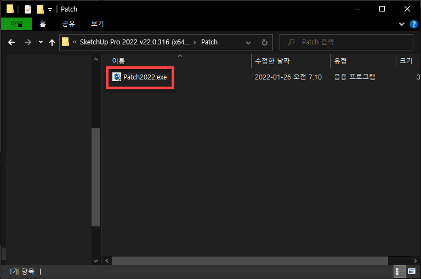The height and width of the screenshot is (279, 421).
Task: Click the search magnifier icon
Action: click(291, 42)
